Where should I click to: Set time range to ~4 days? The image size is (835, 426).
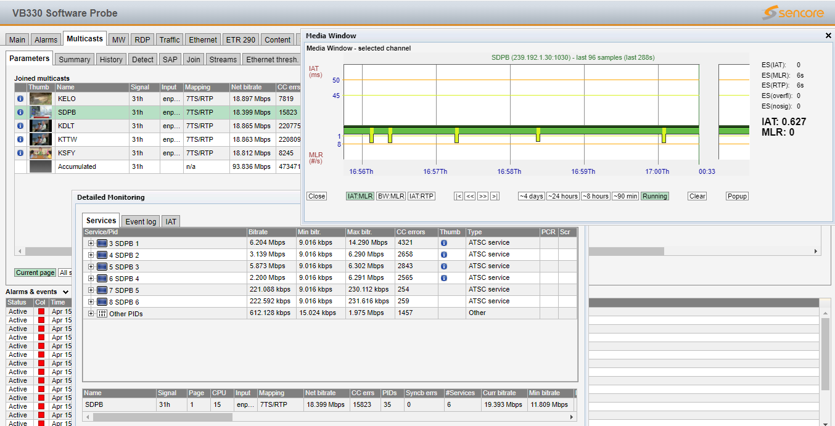[x=531, y=196]
